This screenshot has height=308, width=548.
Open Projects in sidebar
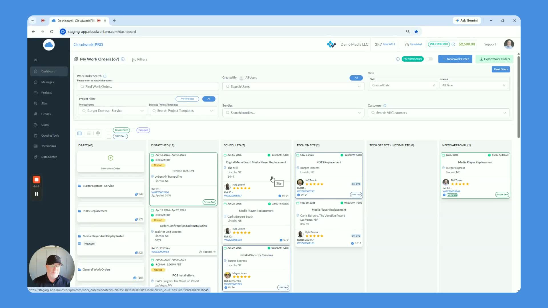coord(47,93)
